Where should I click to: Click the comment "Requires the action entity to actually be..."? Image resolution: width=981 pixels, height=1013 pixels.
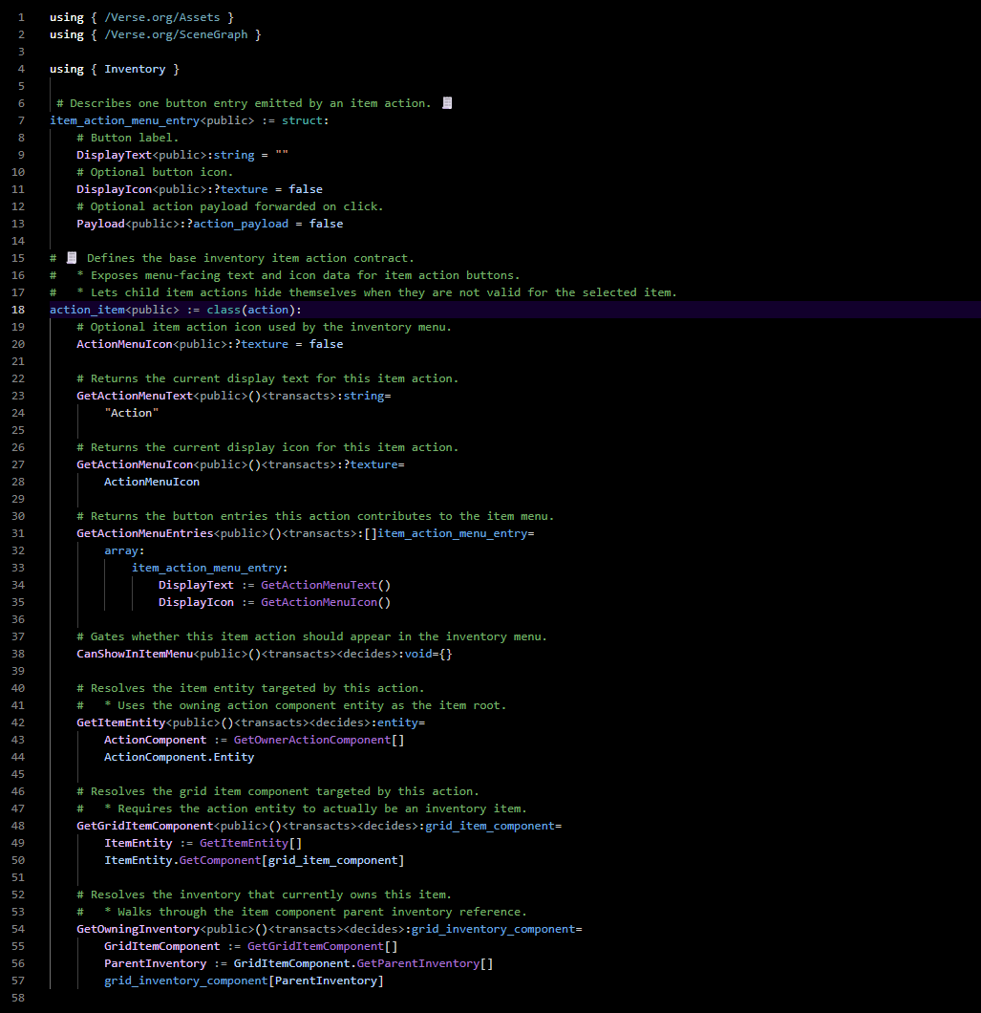[322, 808]
